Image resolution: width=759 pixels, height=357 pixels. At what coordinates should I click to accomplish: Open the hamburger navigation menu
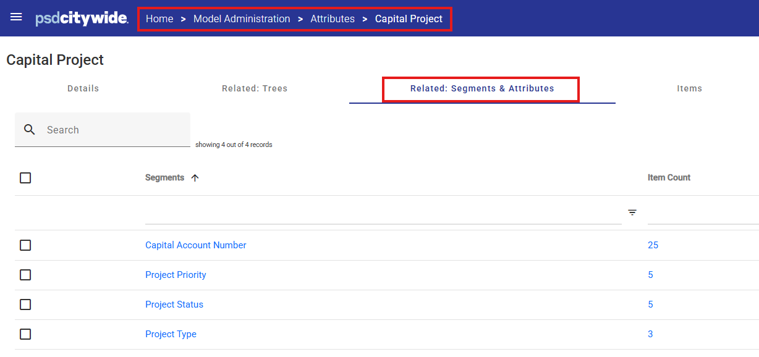(x=16, y=17)
